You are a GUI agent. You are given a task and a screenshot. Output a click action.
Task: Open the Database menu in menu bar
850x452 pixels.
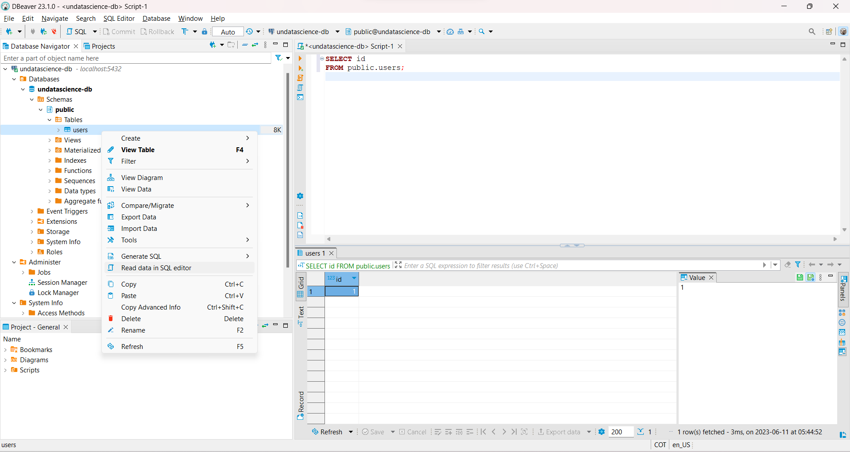tap(156, 19)
